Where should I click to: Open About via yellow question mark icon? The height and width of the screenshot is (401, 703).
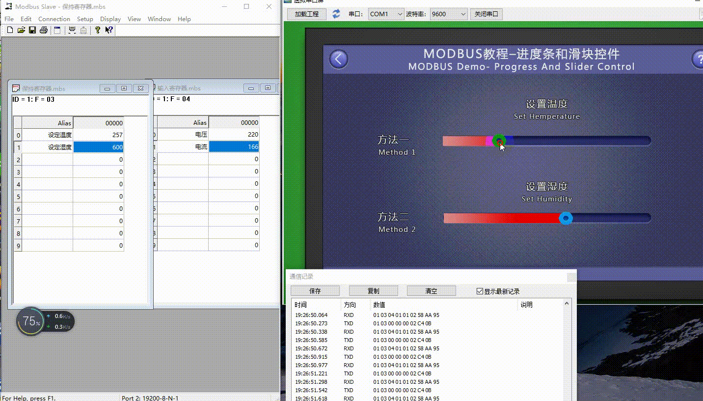97,30
